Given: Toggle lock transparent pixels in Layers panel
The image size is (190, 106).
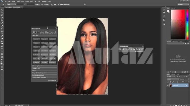Looking at the screenshot, I should [x=171, y=82].
